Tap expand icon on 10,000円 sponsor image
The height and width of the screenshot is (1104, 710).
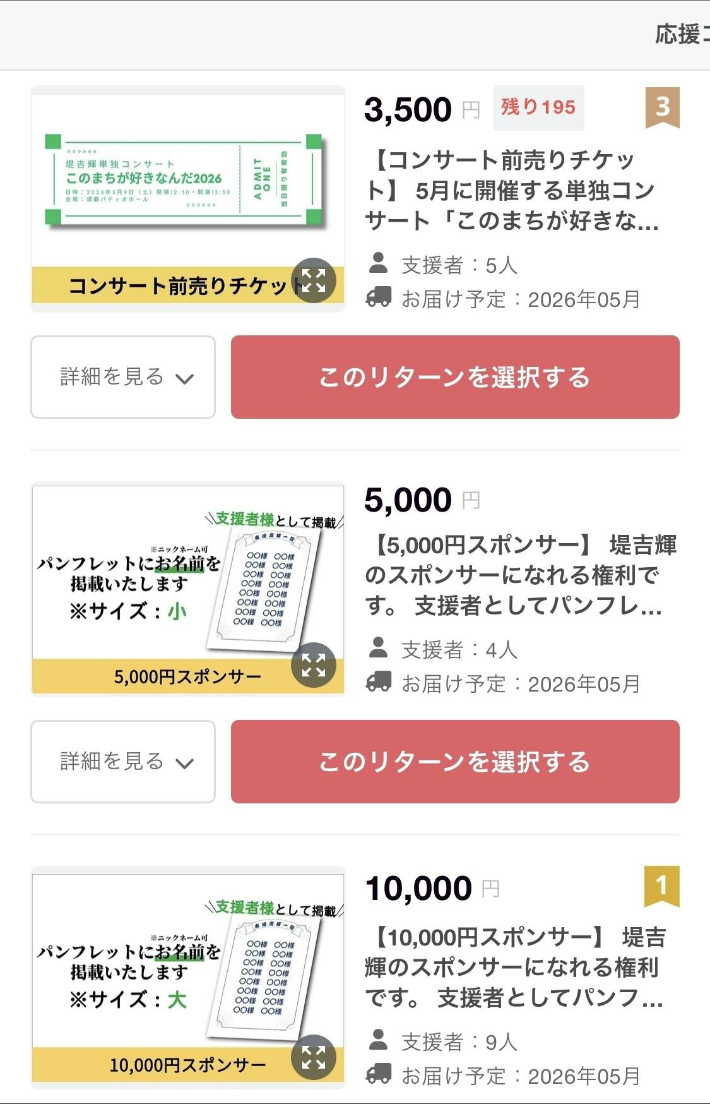[x=313, y=1057]
